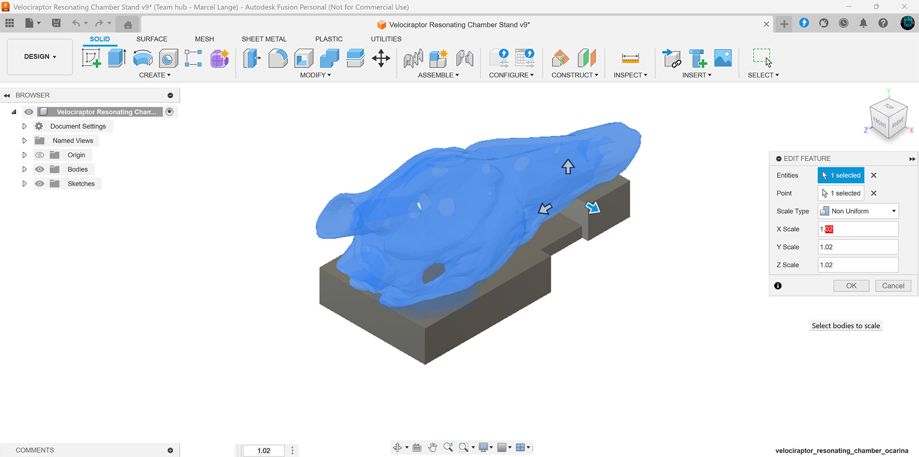
Task: Click the Combine tool icon
Action: (x=329, y=58)
